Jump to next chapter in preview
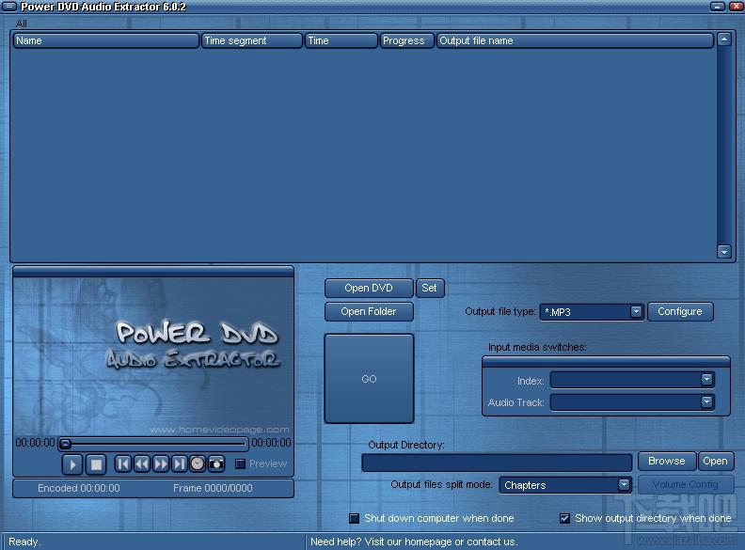The width and height of the screenshot is (745, 550). [x=179, y=464]
